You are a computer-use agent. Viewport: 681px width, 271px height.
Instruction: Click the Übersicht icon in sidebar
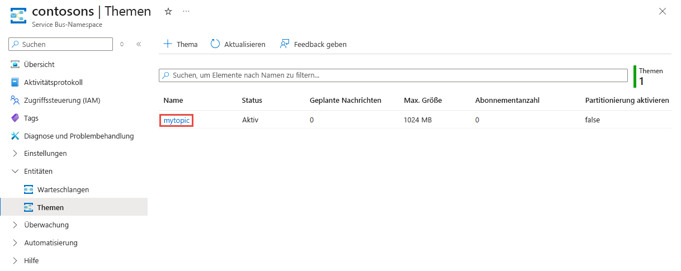tap(15, 65)
